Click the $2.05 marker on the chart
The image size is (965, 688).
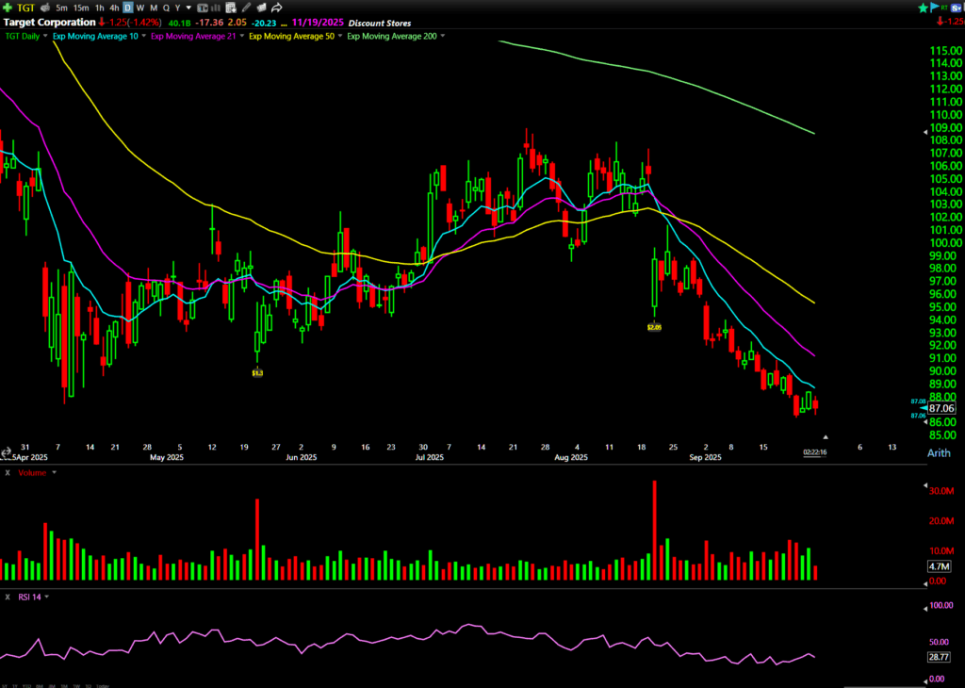point(654,327)
